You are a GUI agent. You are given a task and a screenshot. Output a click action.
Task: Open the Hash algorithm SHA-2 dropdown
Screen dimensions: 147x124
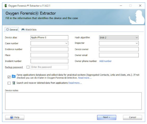[x=119, y=37]
